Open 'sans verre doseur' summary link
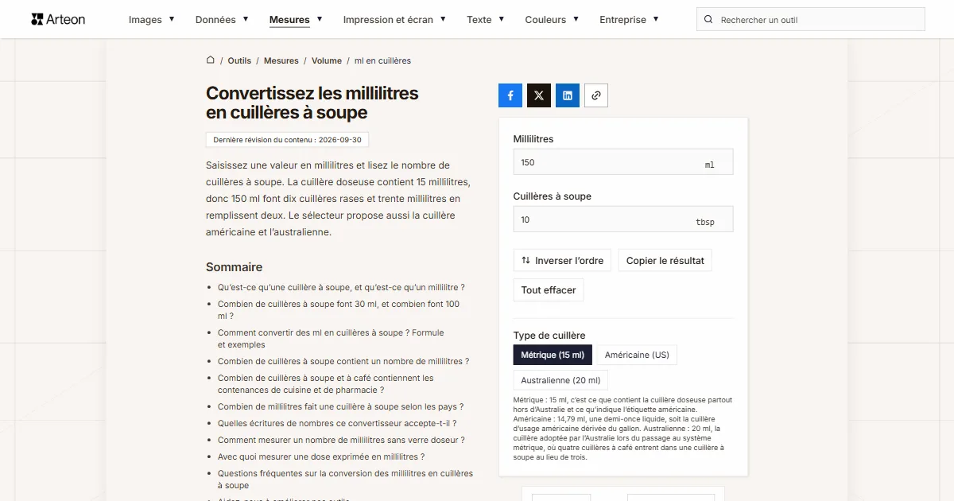Screen dimensions: 954x501 tap(341, 440)
